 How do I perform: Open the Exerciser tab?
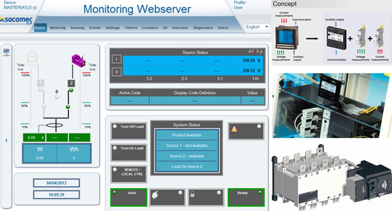pos(180,28)
